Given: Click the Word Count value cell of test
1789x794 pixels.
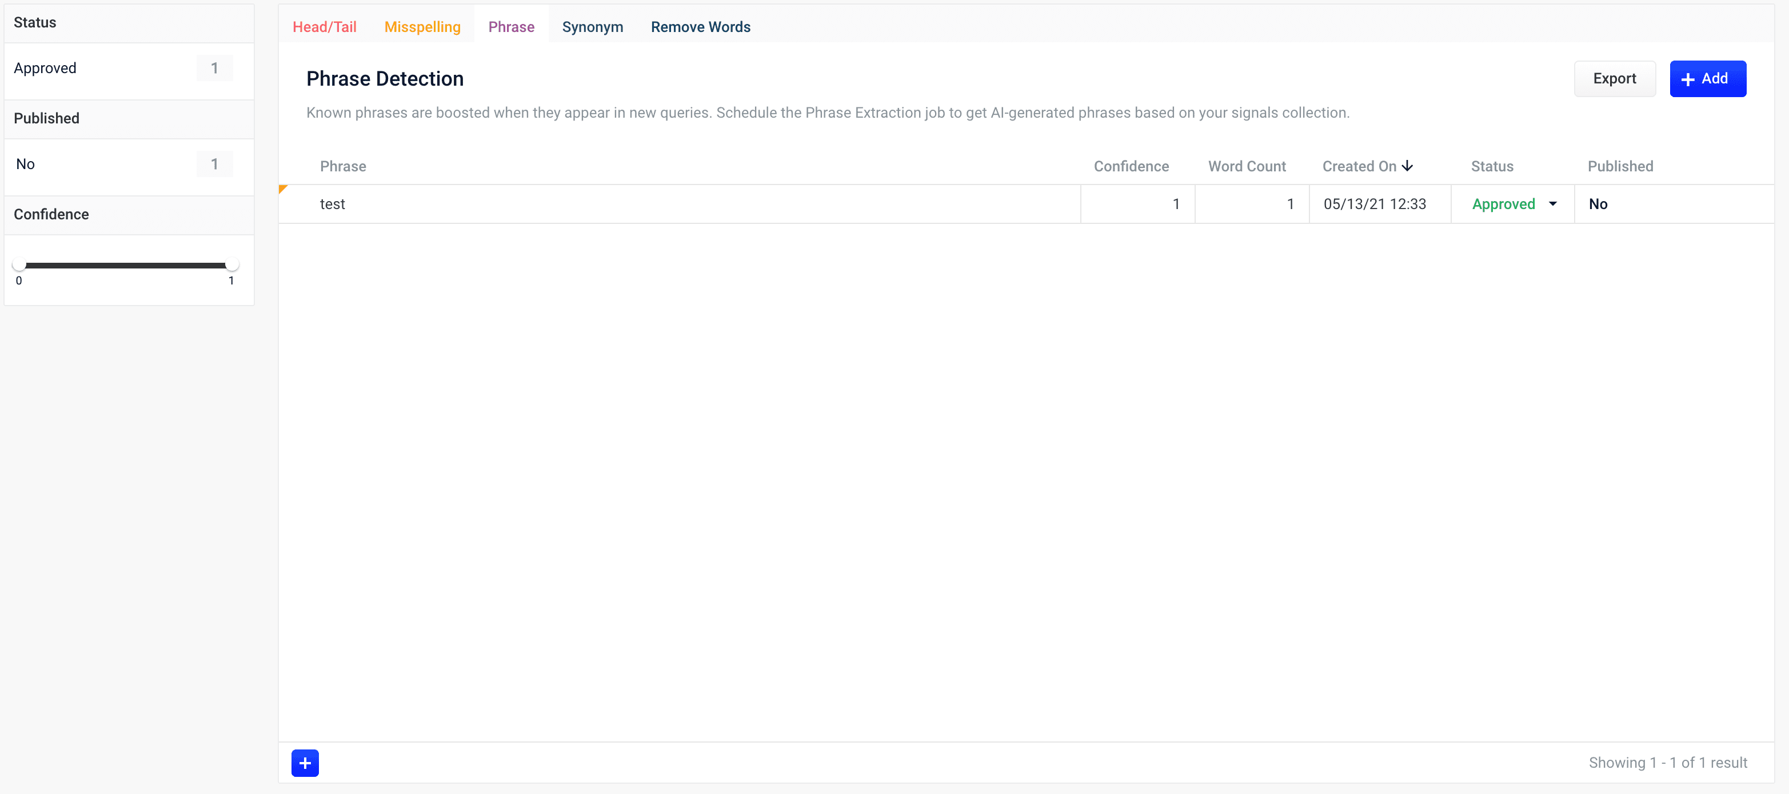Looking at the screenshot, I should [1252, 204].
